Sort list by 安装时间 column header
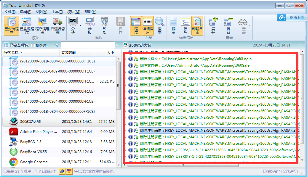This screenshot has width=307, height=177. point(68,53)
